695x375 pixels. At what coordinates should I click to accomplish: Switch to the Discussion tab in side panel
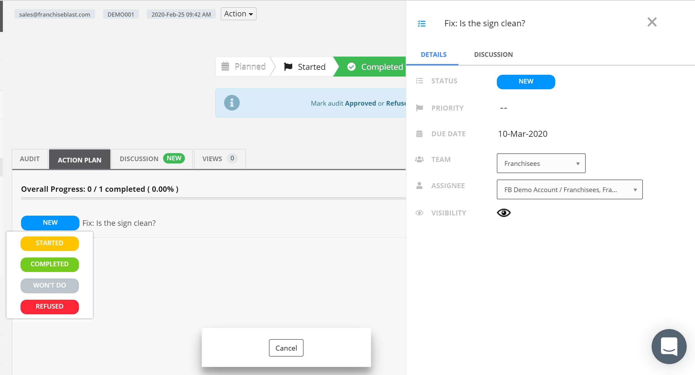coord(493,55)
